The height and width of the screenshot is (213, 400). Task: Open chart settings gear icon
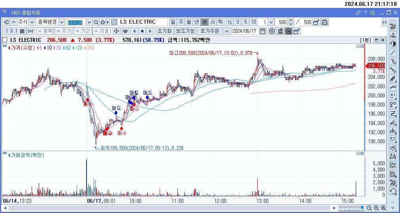272,31
